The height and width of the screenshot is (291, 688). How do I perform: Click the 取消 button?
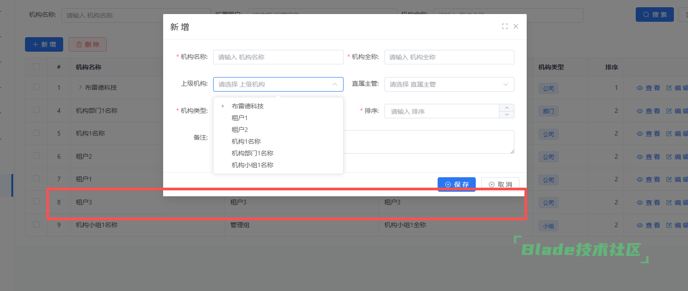pos(500,184)
